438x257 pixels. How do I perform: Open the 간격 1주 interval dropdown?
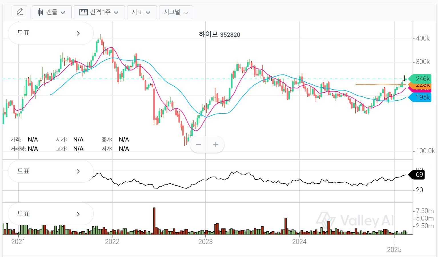point(99,12)
